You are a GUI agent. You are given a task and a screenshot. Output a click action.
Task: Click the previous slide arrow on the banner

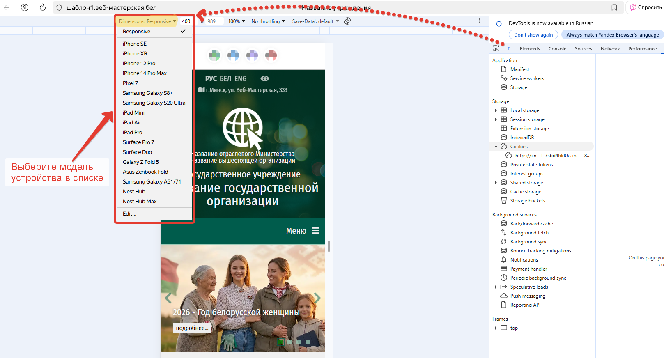point(168,298)
